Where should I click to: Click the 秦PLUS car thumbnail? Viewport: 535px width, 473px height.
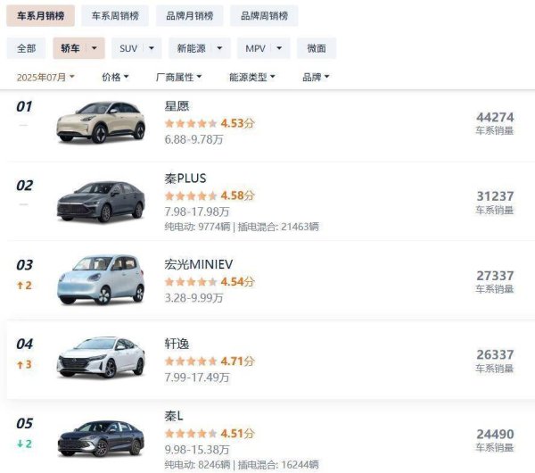101,201
